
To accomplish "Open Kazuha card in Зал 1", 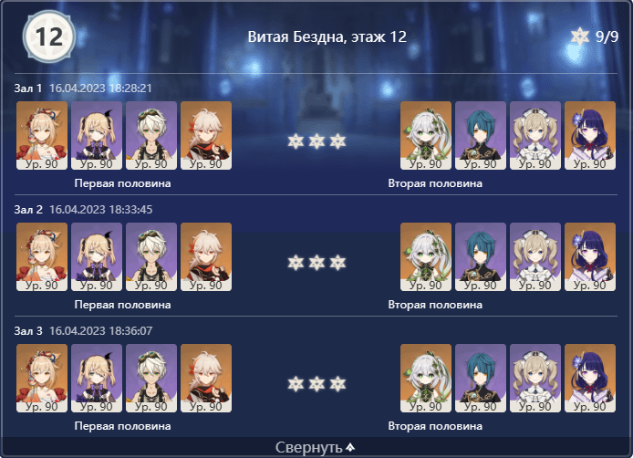I will 206,135.
